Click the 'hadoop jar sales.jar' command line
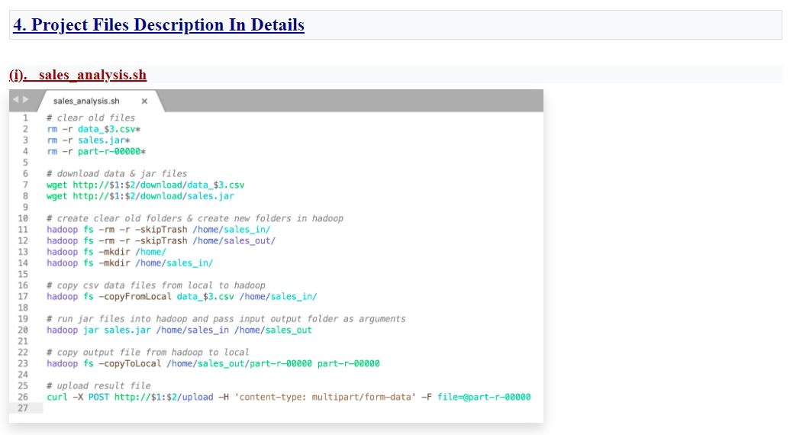Screen dimensions: 790x435 [179, 330]
